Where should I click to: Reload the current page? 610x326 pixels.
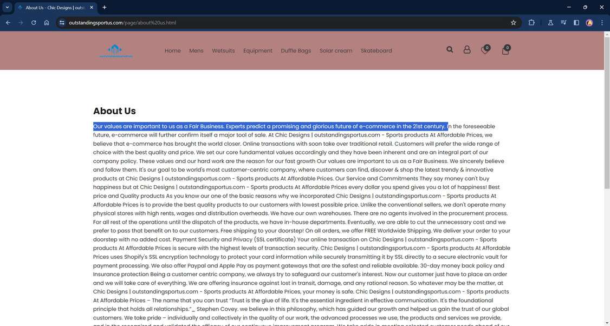pyautogui.click(x=34, y=23)
